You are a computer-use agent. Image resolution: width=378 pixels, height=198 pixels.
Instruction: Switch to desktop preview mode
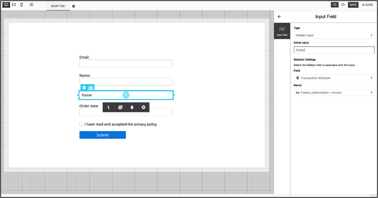coord(6,5)
